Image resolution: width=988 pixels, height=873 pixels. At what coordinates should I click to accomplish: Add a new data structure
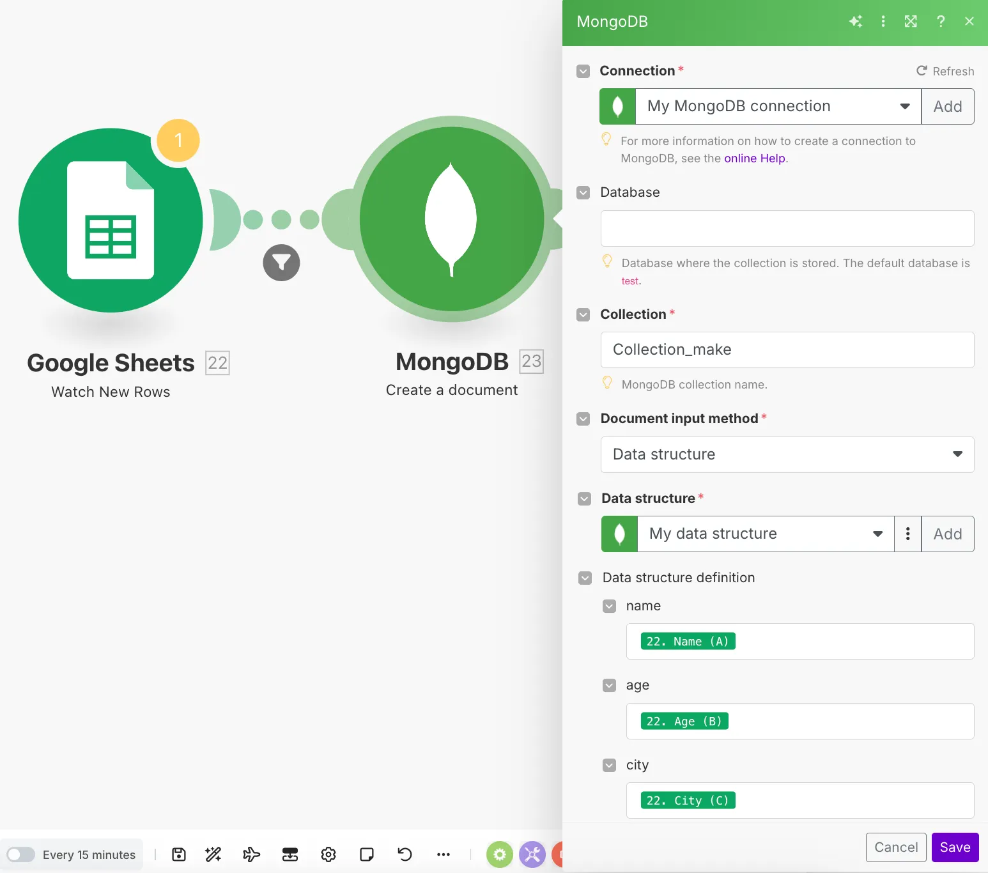(x=948, y=534)
